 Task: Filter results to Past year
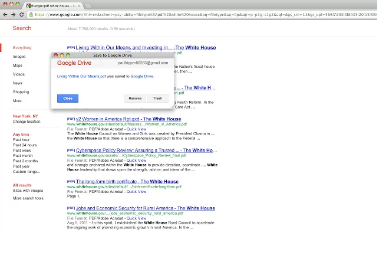[21, 166]
